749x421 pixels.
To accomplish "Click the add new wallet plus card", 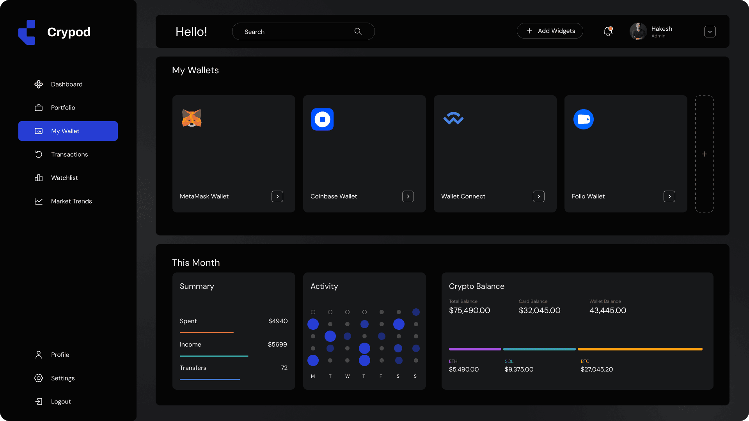I will point(704,154).
